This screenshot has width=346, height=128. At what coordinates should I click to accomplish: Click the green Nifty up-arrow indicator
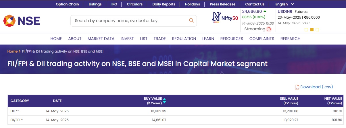(265, 11)
